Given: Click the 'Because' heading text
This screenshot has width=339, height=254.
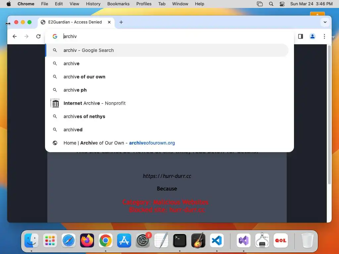Looking at the screenshot, I should click(167, 189).
